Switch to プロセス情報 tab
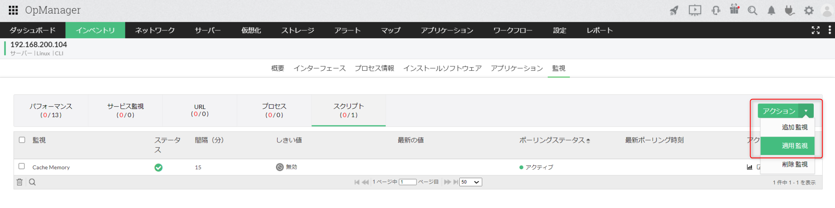 (x=374, y=68)
